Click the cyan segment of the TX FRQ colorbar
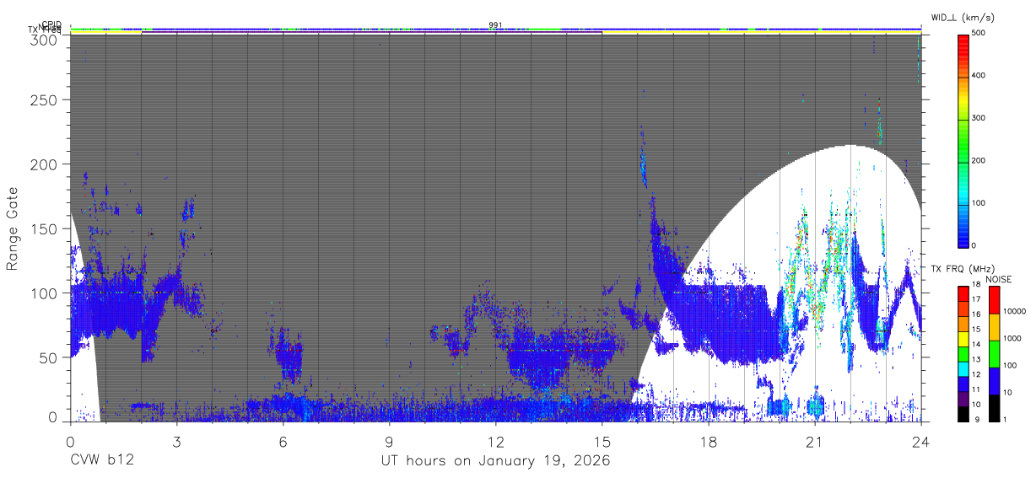The width and height of the screenshot is (1036, 478). (963, 369)
